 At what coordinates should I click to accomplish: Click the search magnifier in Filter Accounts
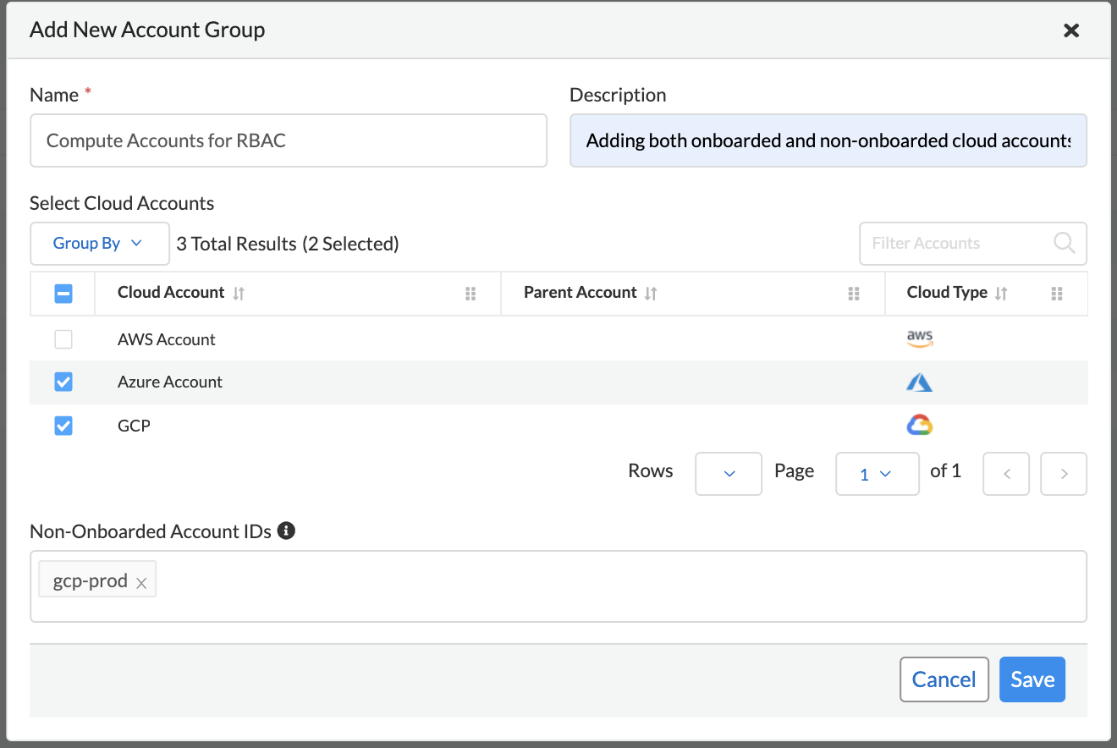click(1065, 243)
